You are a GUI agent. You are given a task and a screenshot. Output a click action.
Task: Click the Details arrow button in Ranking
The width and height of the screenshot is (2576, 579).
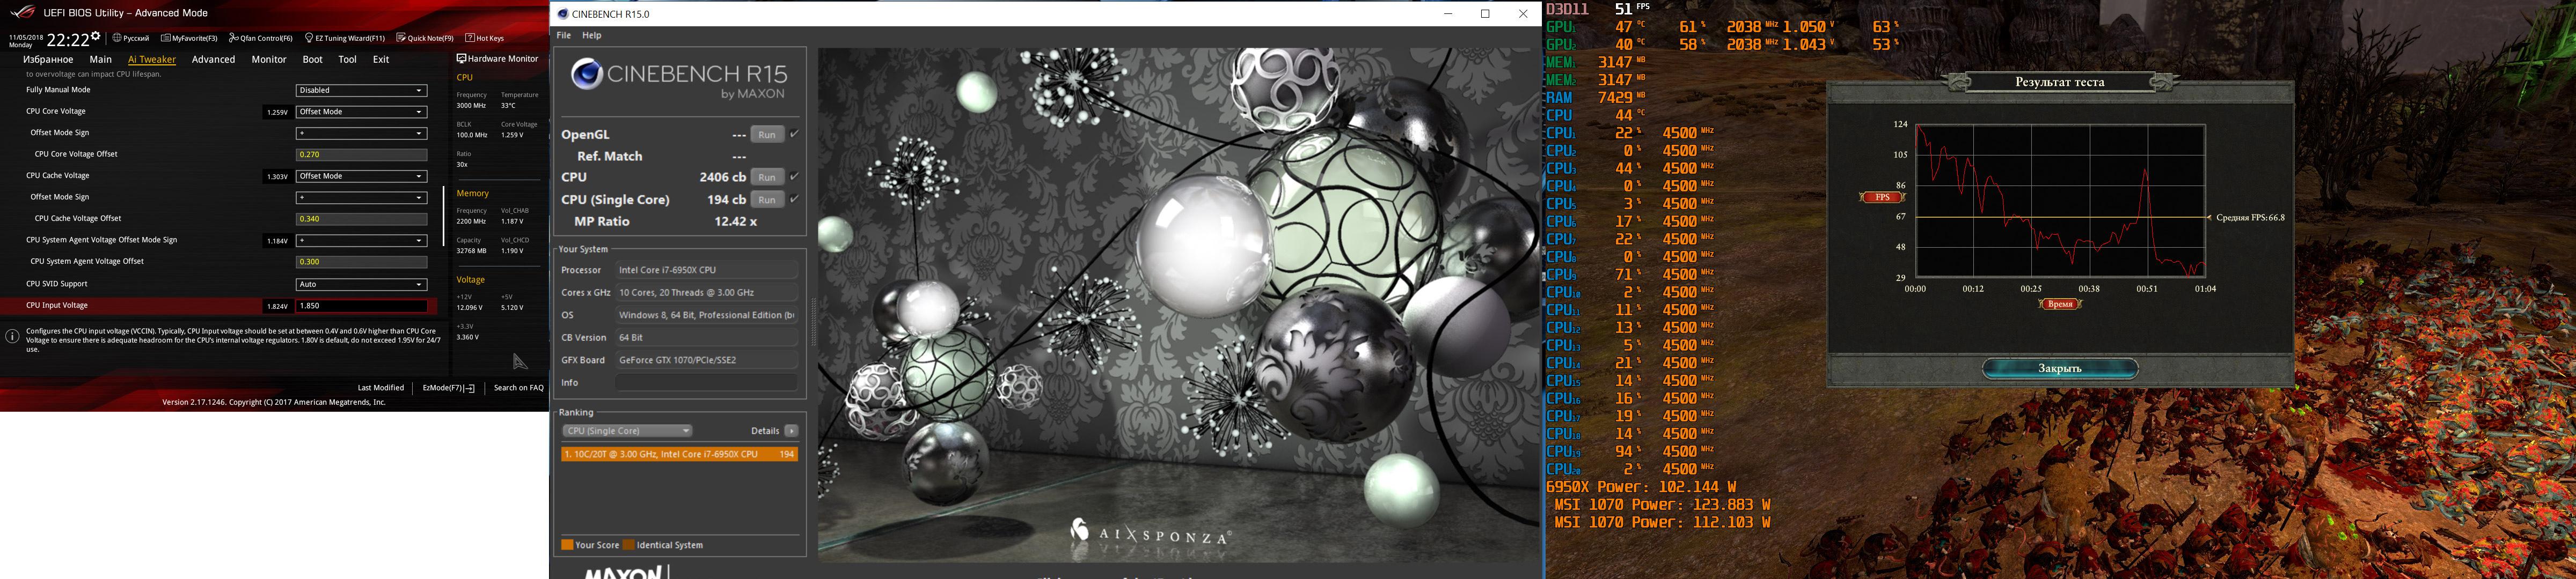coord(791,431)
